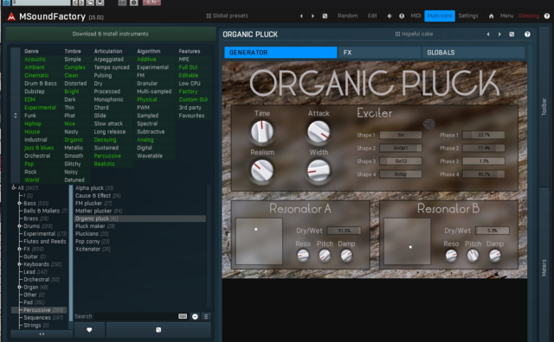554x342 pixels.
Task: Open Hopeful cake preset browser
Action: click(x=414, y=34)
